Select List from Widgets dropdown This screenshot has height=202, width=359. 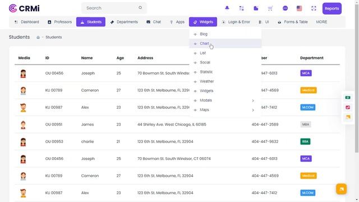tap(225, 53)
